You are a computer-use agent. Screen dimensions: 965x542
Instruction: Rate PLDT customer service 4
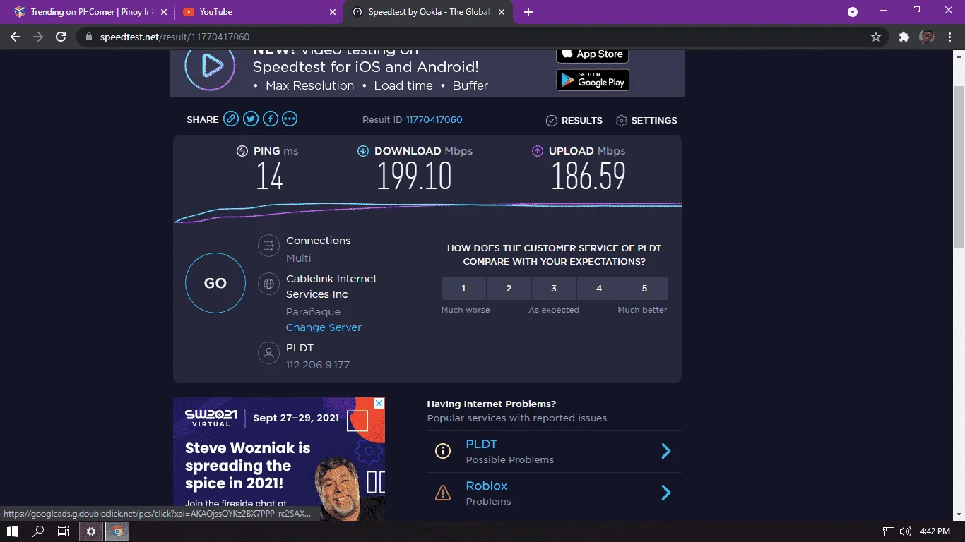[x=599, y=289]
